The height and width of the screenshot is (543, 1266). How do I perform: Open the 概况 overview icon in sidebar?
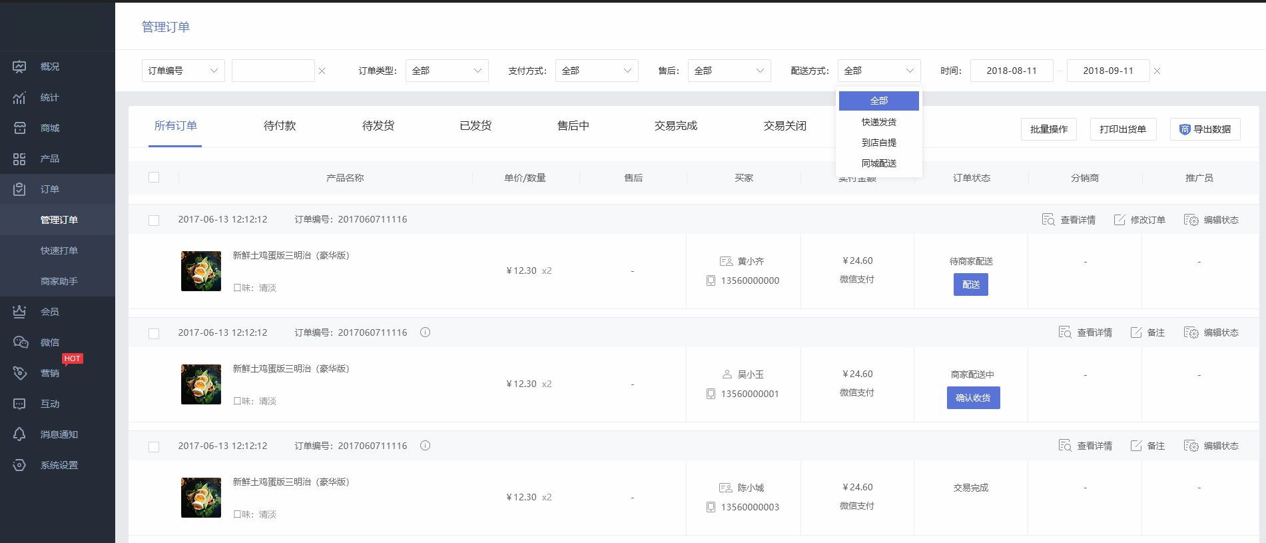[x=19, y=67]
